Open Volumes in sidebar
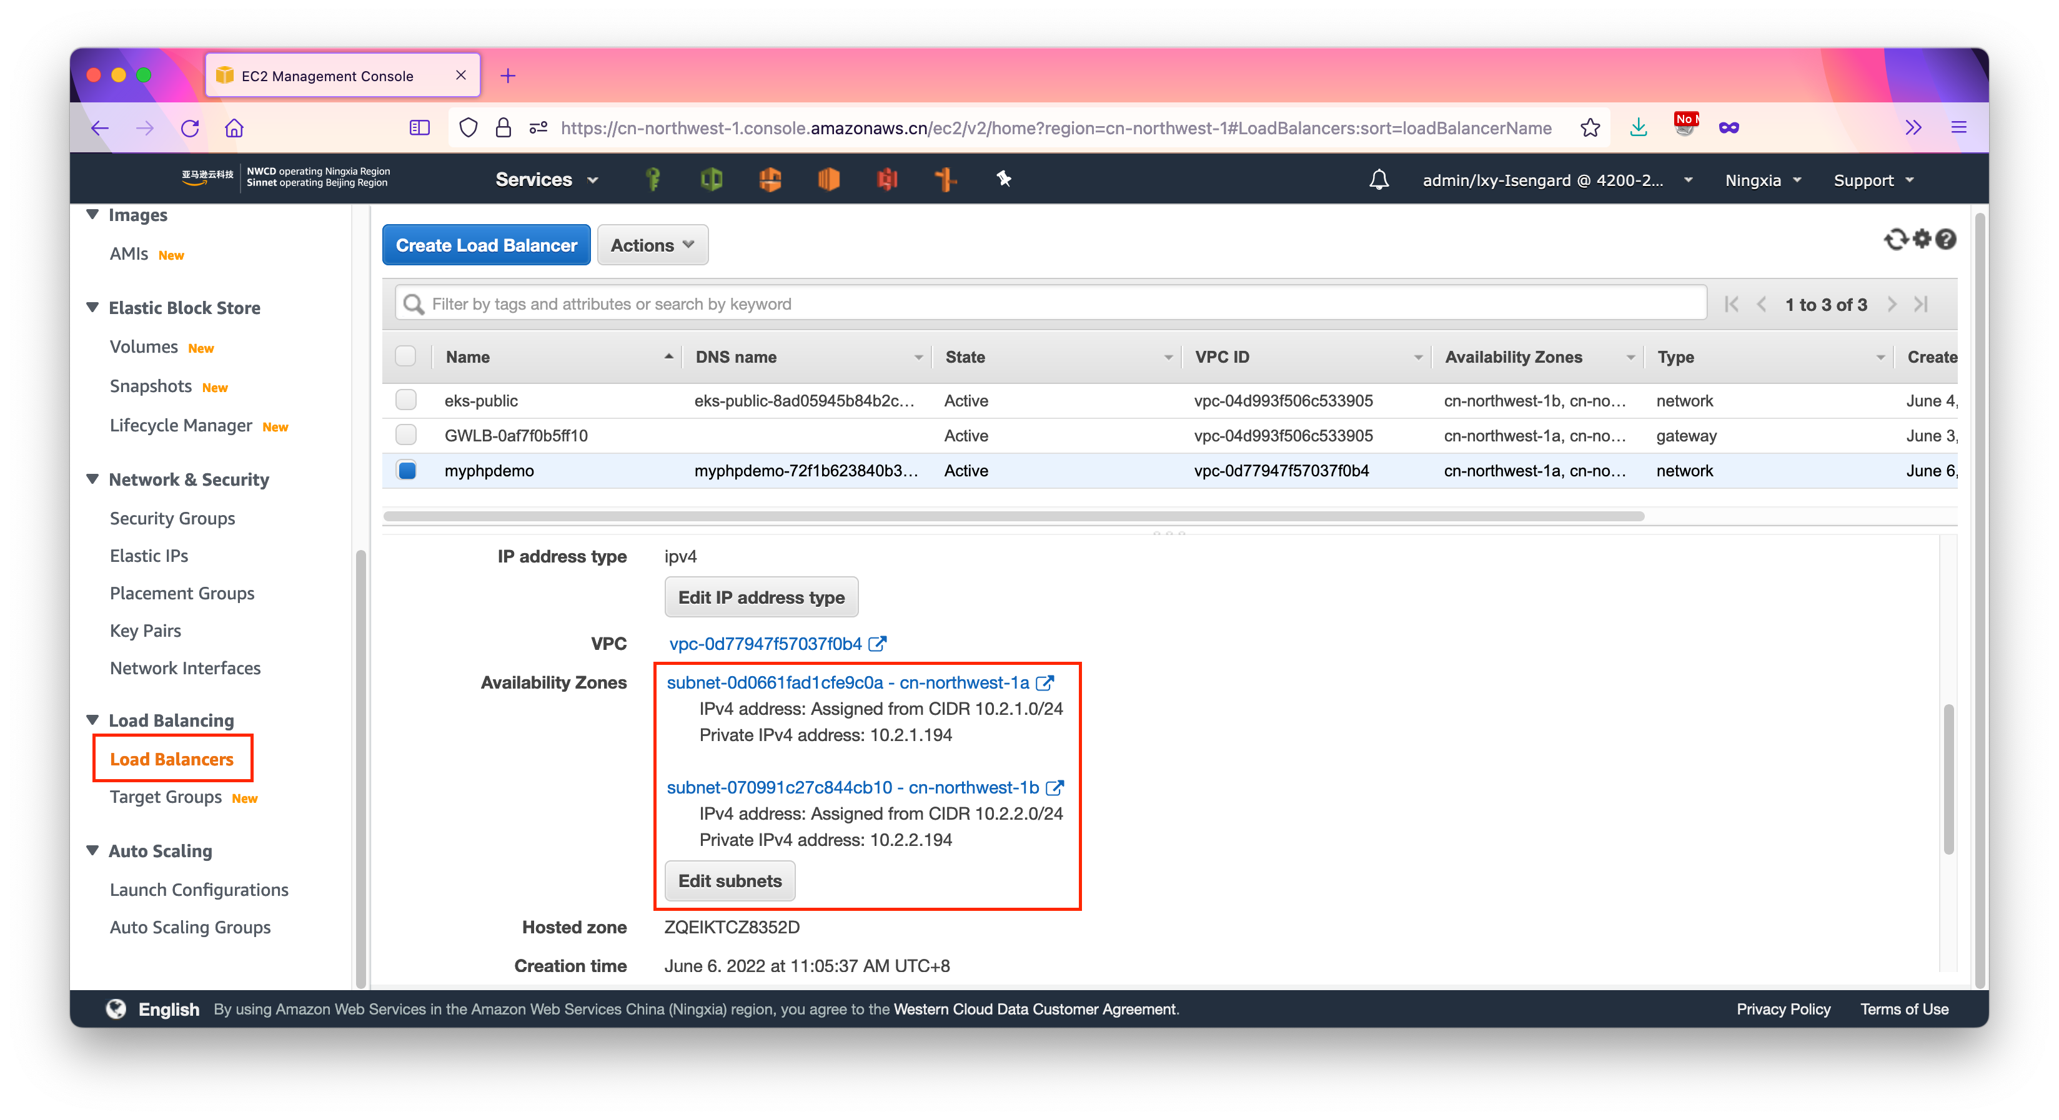The height and width of the screenshot is (1120, 2059). (144, 346)
